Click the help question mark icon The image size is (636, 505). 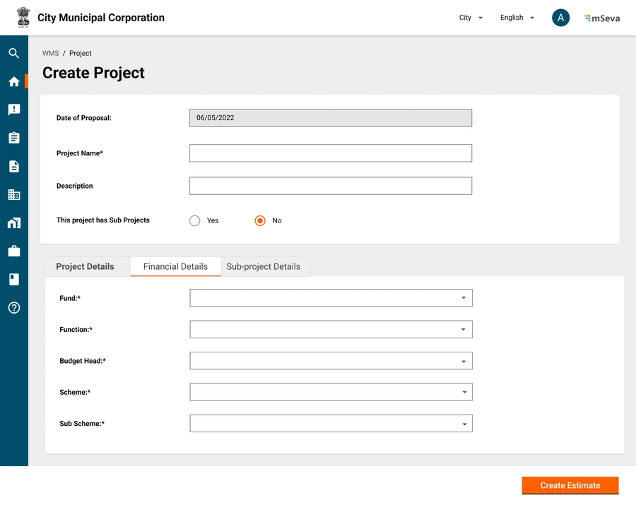(x=13, y=308)
